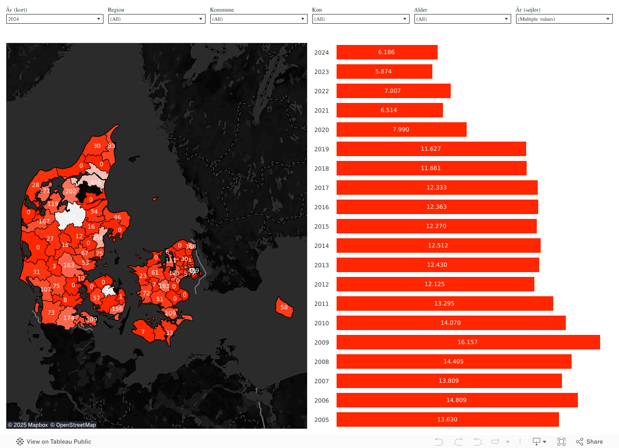619x448 pixels.
Task: Expand the Køn filter dropdown
Action: click(x=361, y=19)
